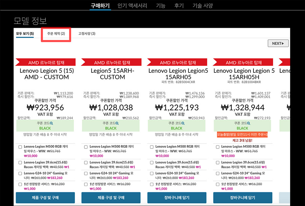This screenshot has height=206, width=305.
Task: Check 1년 현장방문 서비스 for Legion 5 (15) AMD - CUSTOM
Action: [20, 184]
